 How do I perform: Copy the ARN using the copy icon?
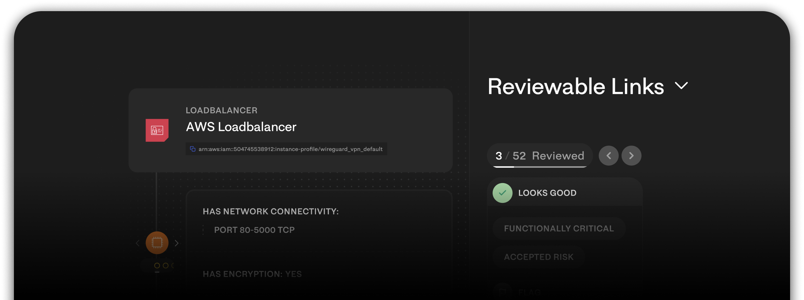(x=193, y=149)
